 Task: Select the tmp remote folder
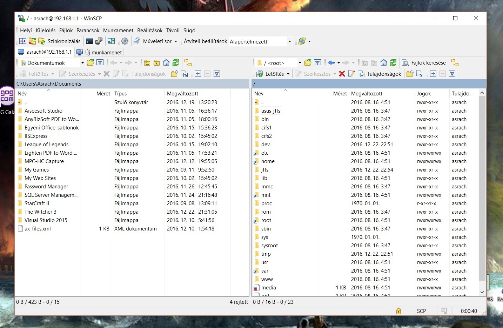(266, 254)
